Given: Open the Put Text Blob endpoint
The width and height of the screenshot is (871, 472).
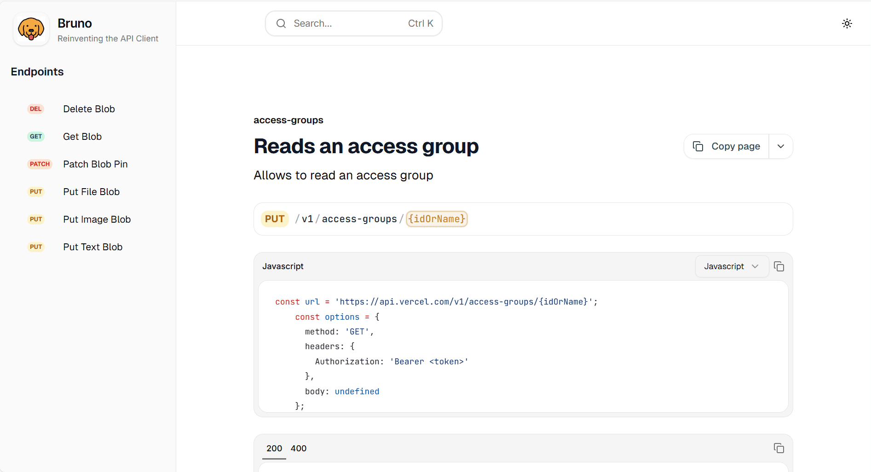Looking at the screenshot, I should 92,247.
